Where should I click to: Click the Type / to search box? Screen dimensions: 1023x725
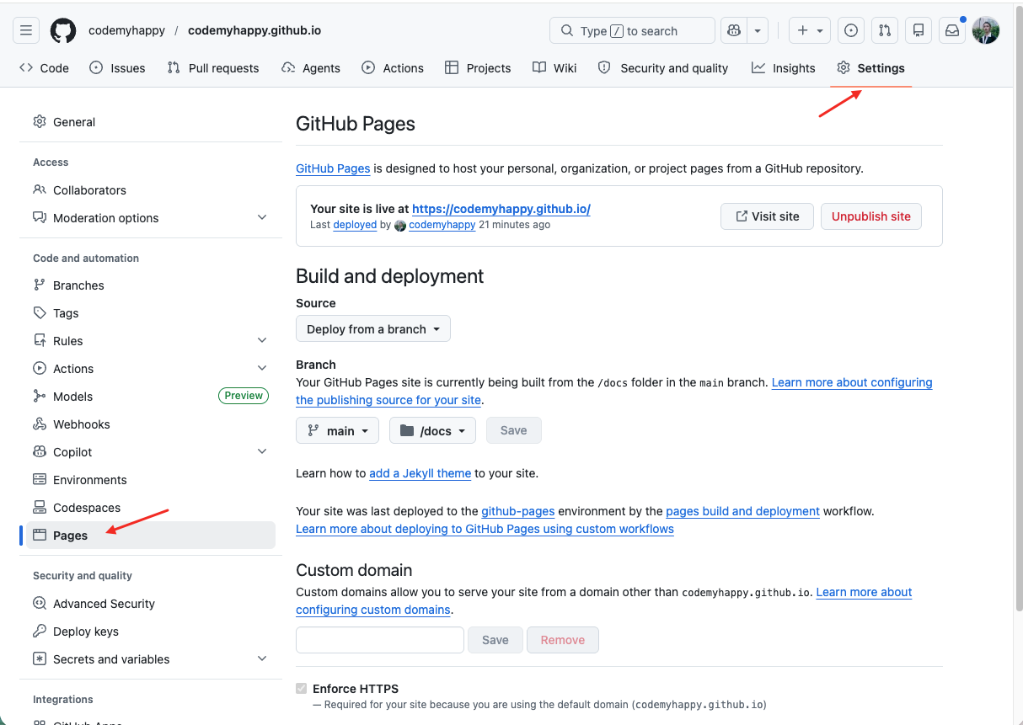click(x=632, y=30)
